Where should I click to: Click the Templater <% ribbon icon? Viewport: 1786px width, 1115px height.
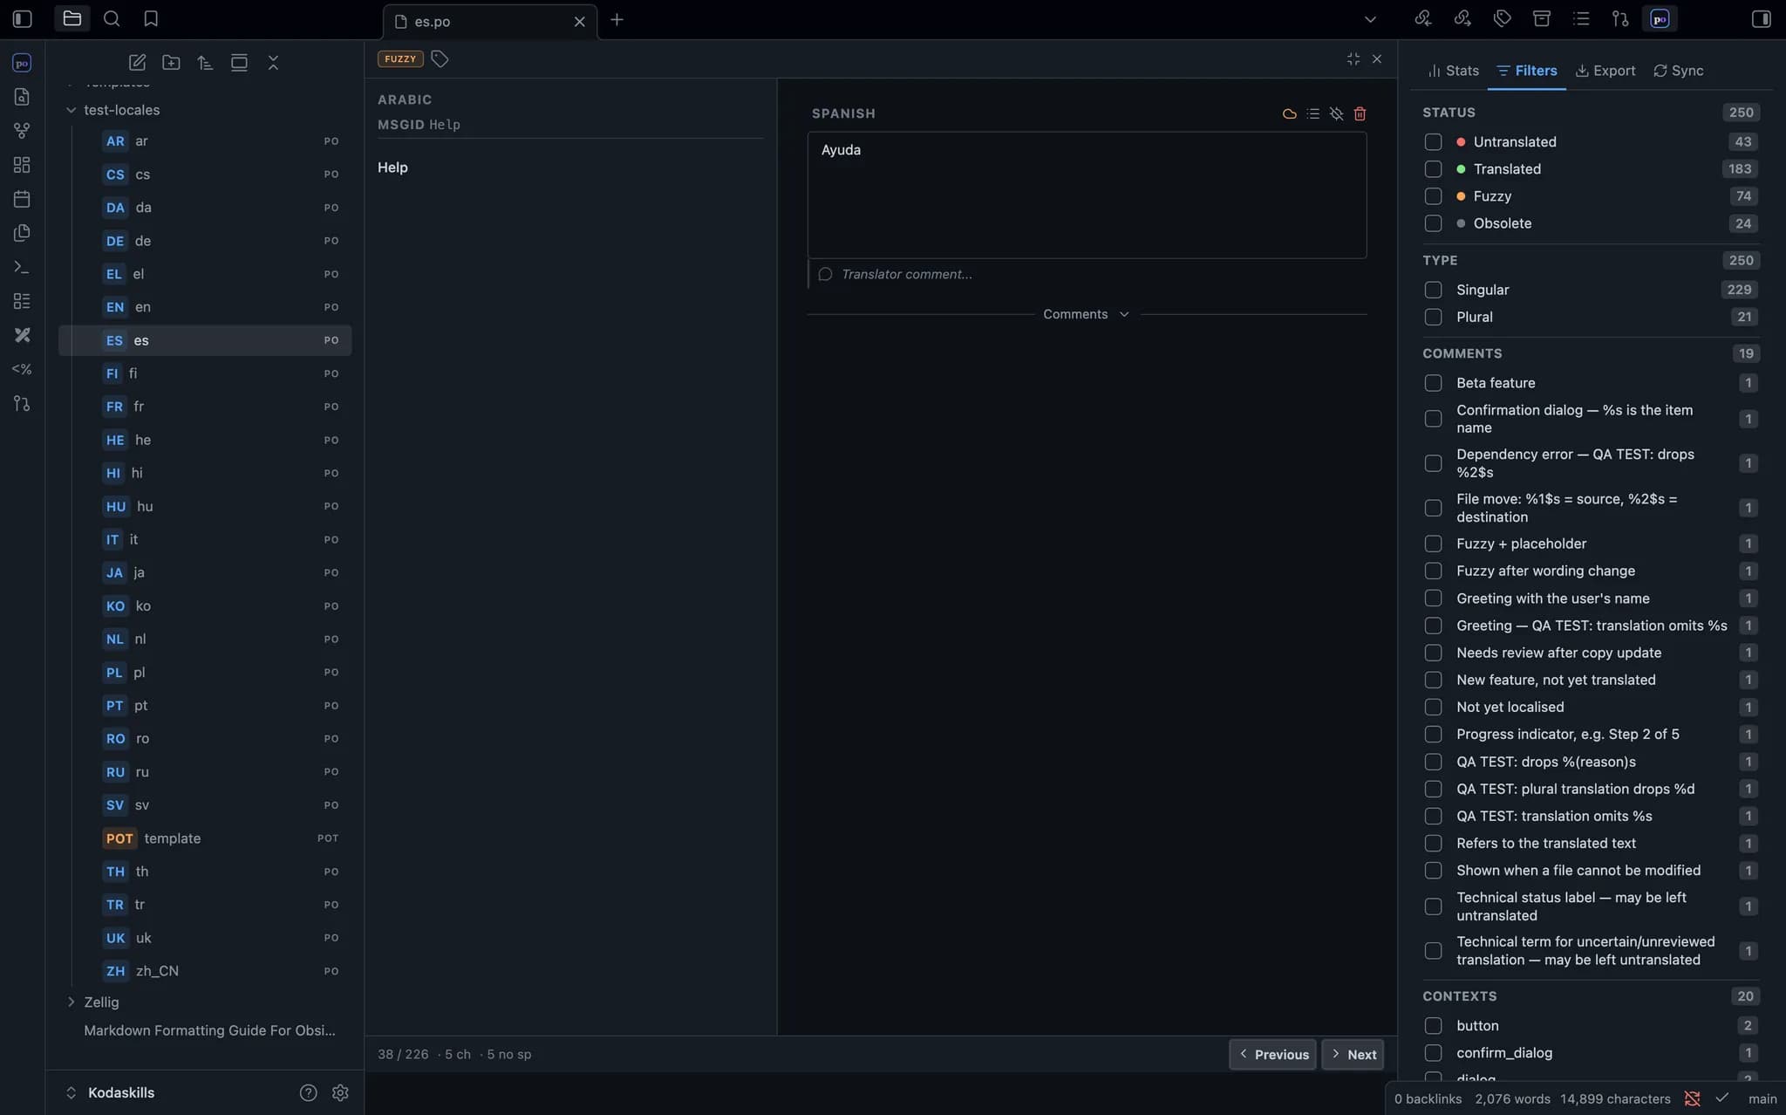point(22,369)
